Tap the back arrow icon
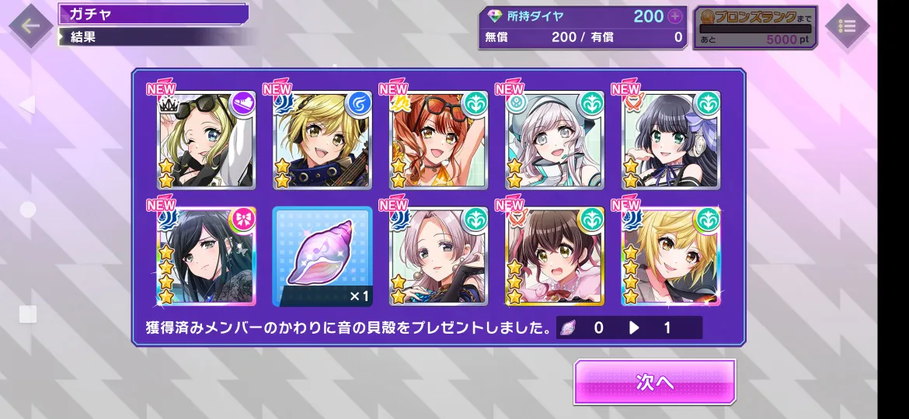The width and height of the screenshot is (909, 419). (x=31, y=26)
